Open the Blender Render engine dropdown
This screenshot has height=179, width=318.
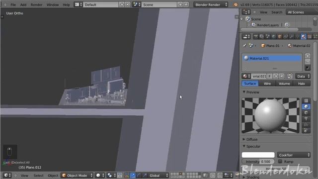tap(211, 4)
